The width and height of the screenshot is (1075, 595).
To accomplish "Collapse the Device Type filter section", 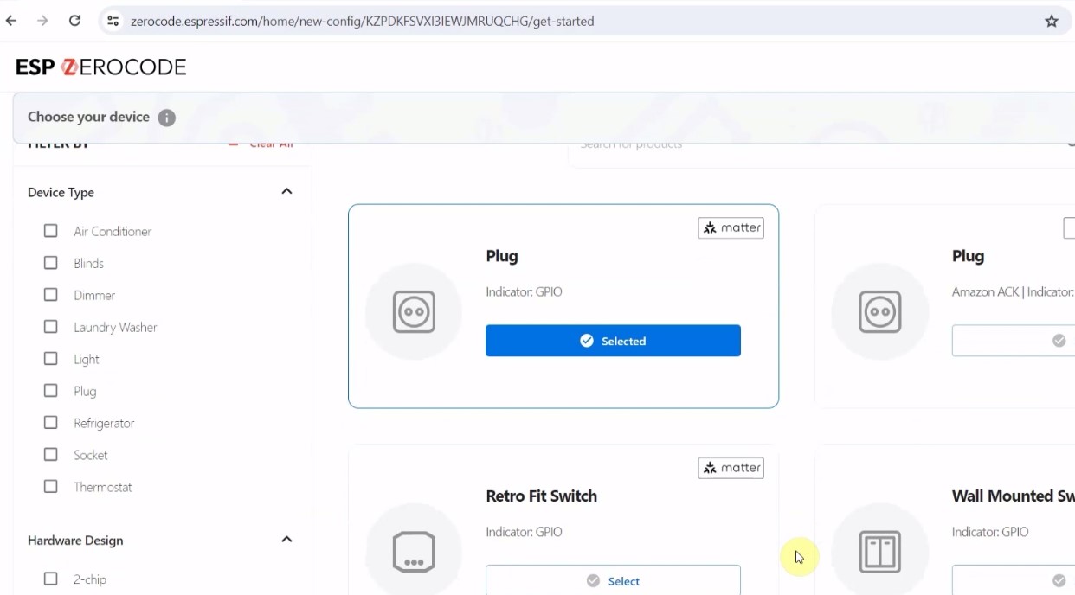I will coord(286,191).
